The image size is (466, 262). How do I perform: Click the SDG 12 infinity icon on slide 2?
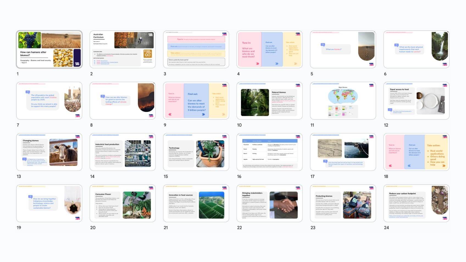(x=148, y=54)
